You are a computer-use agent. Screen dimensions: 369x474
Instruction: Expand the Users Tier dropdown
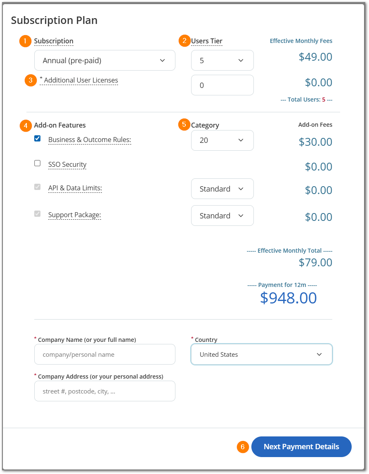tap(222, 60)
